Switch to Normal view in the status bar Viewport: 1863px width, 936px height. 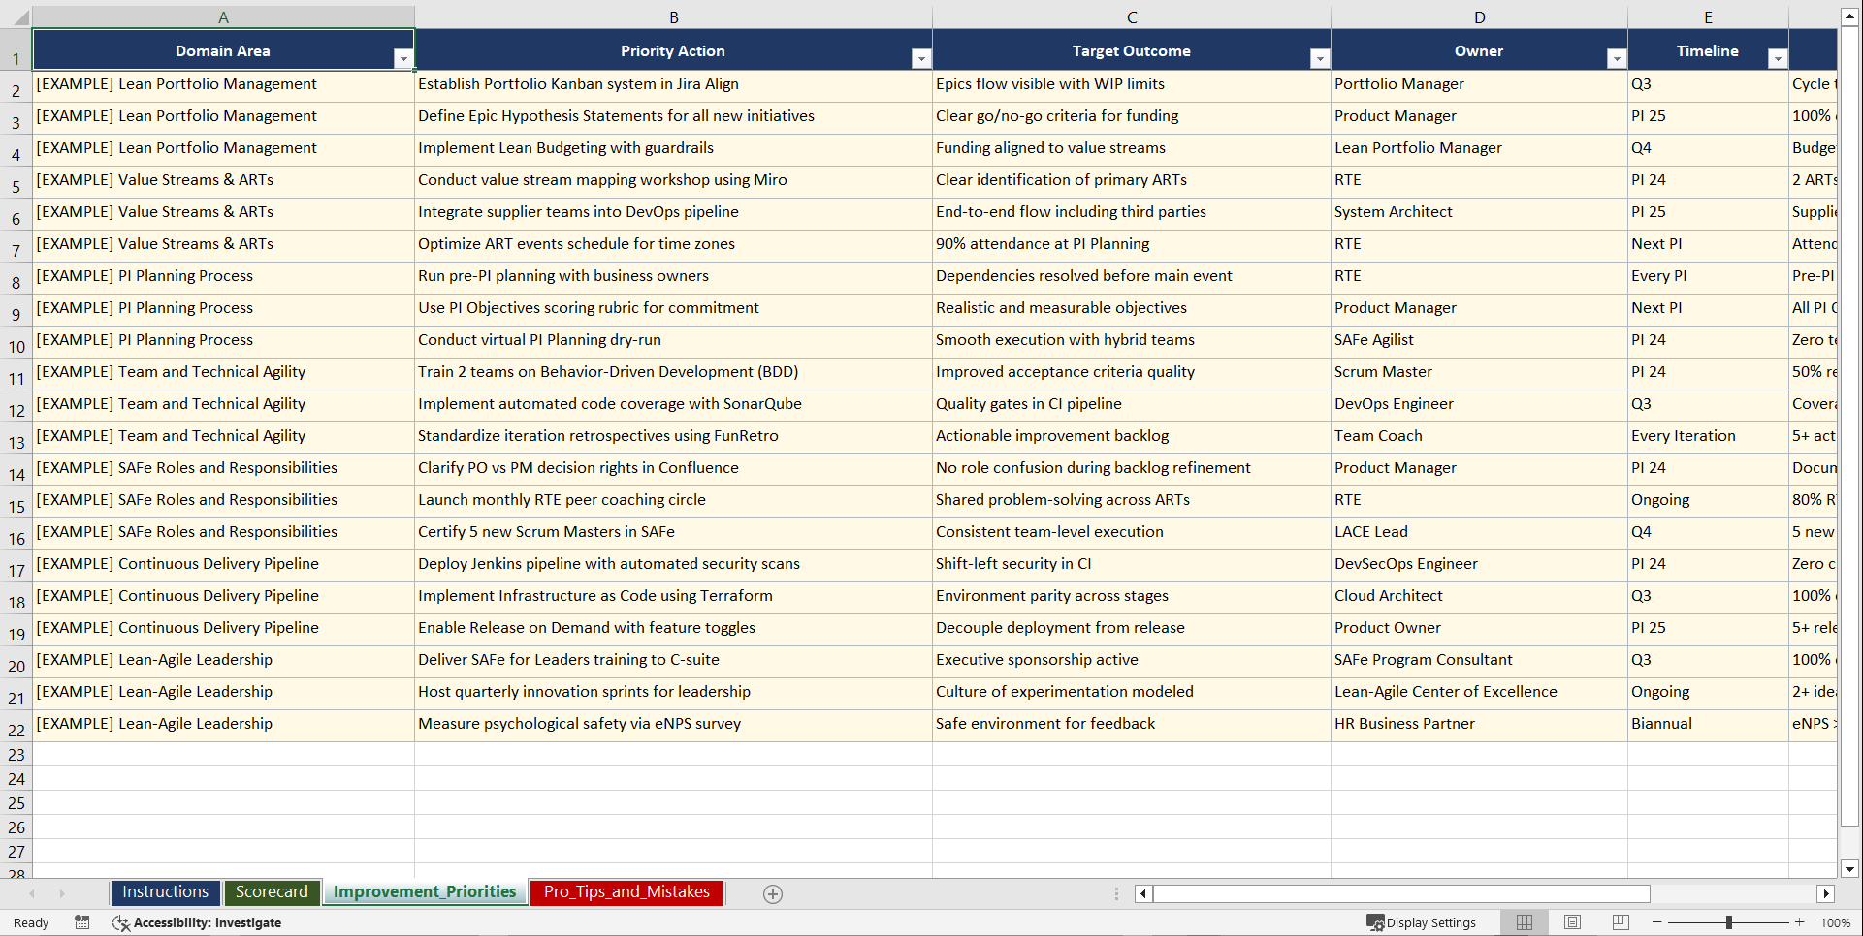pyautogui.click(x=1524, y=922)
